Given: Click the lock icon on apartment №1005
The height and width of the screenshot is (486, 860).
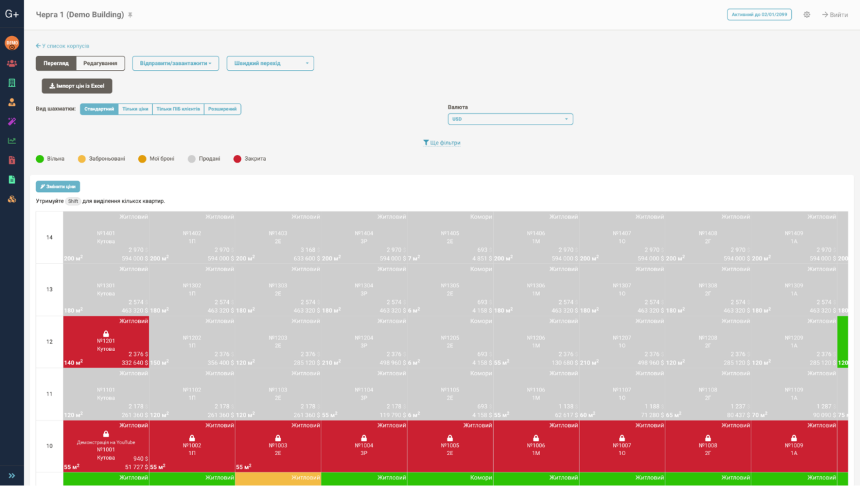Looking at the screenshot, I should pyautogui.click(x=450, y=438).
